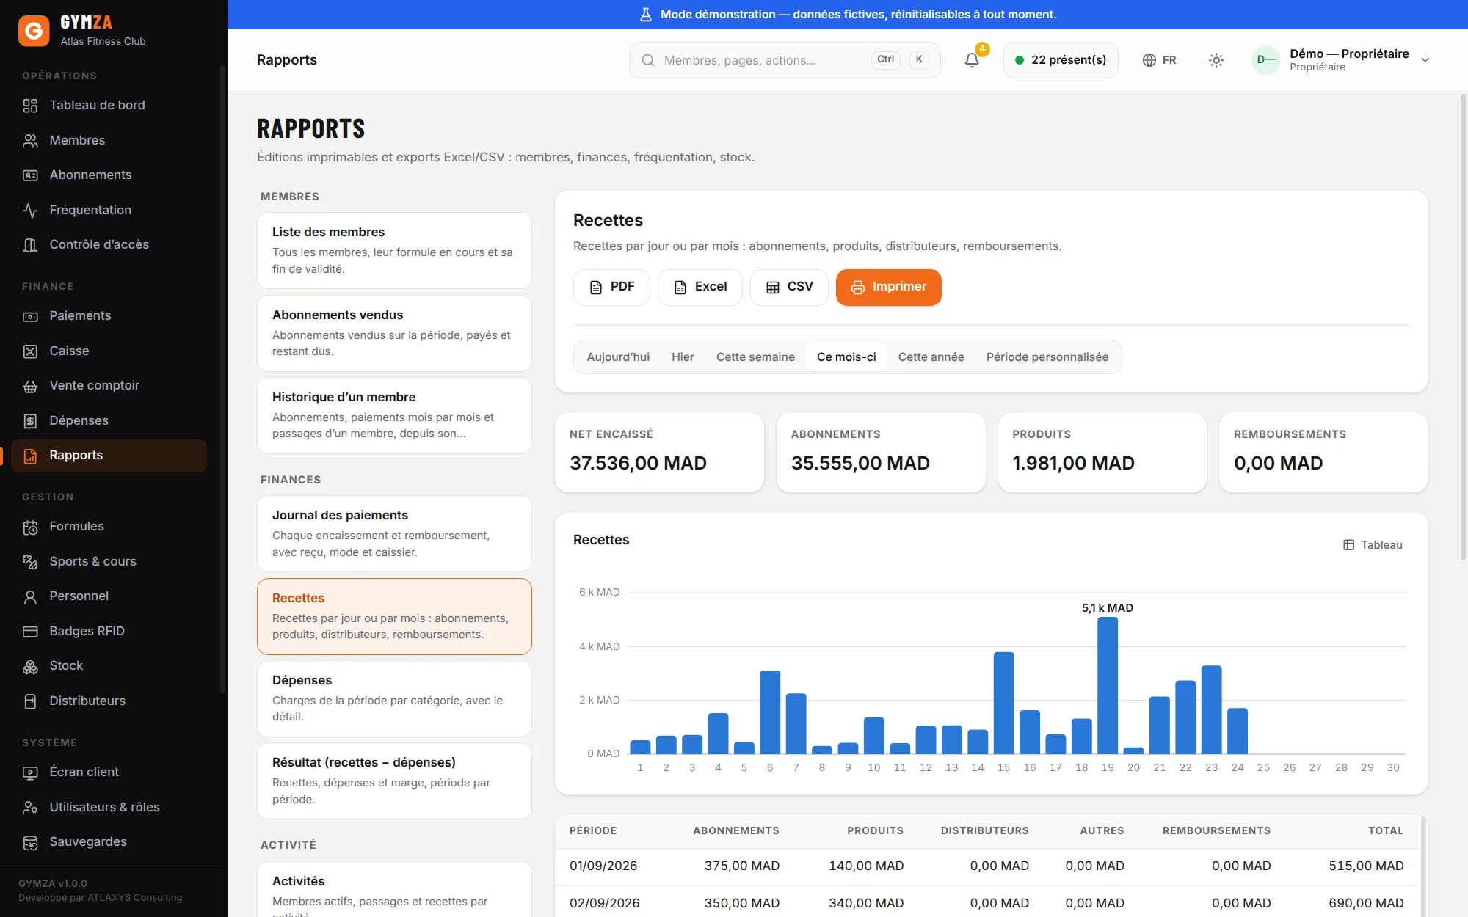
Task: Click the day 19 bar in chart
Action: [1108, 685]
